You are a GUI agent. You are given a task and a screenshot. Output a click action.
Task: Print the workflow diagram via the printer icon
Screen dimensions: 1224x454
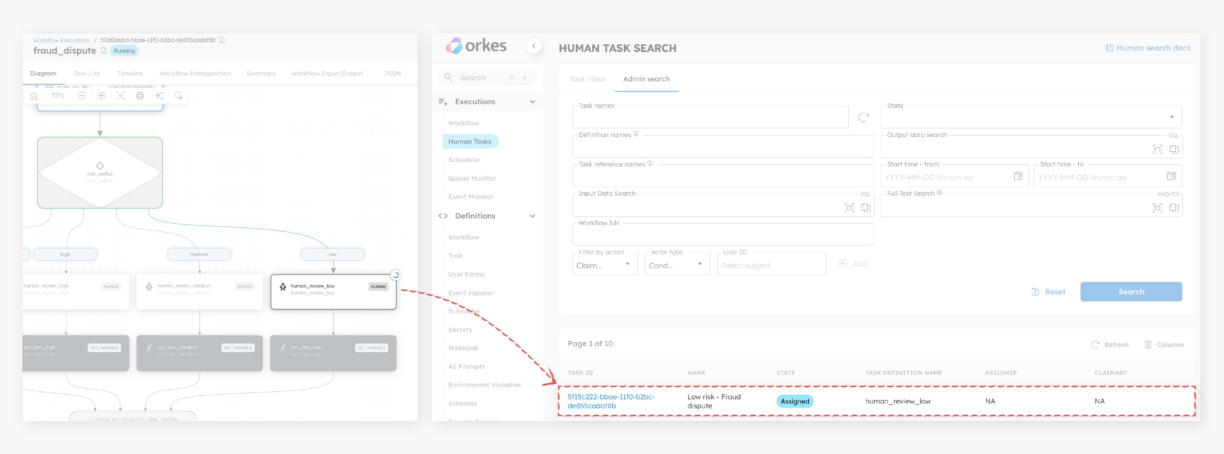pyautogui.click(x=140, y=95)
